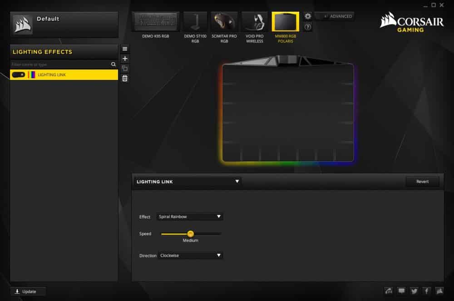
Task: Maximize the application window
Action: tap(434, 5)
